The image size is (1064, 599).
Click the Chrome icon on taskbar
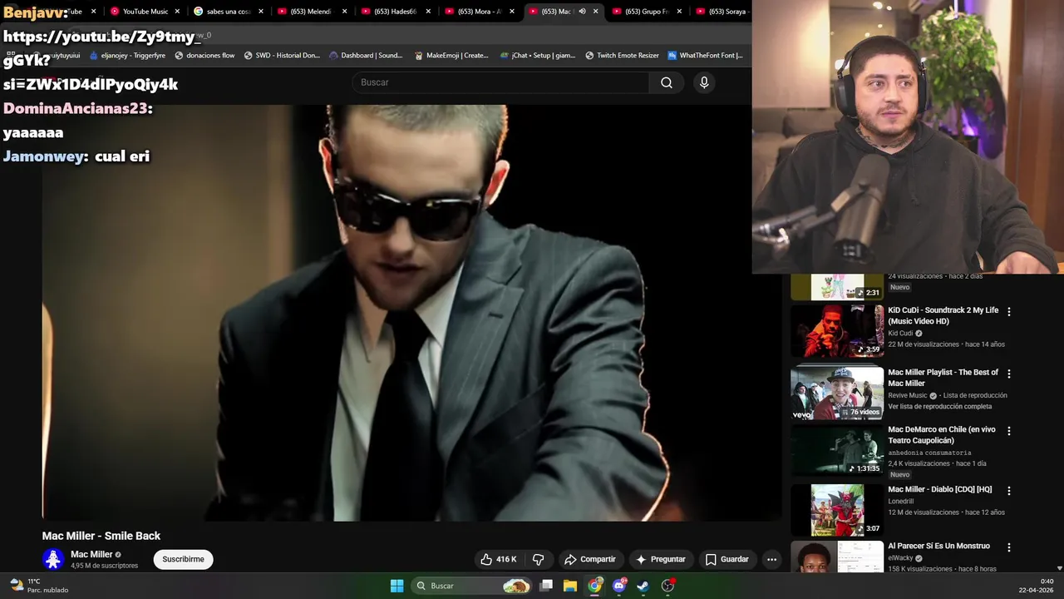click(x=594, y=586)
